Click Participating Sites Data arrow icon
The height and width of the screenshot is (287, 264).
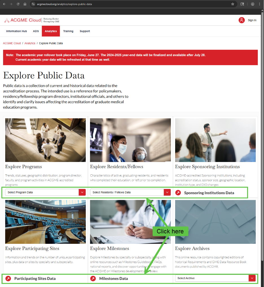click(8, 279)
